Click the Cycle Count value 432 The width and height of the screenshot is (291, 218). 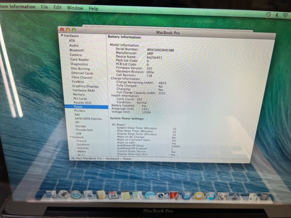pos(140,99)
